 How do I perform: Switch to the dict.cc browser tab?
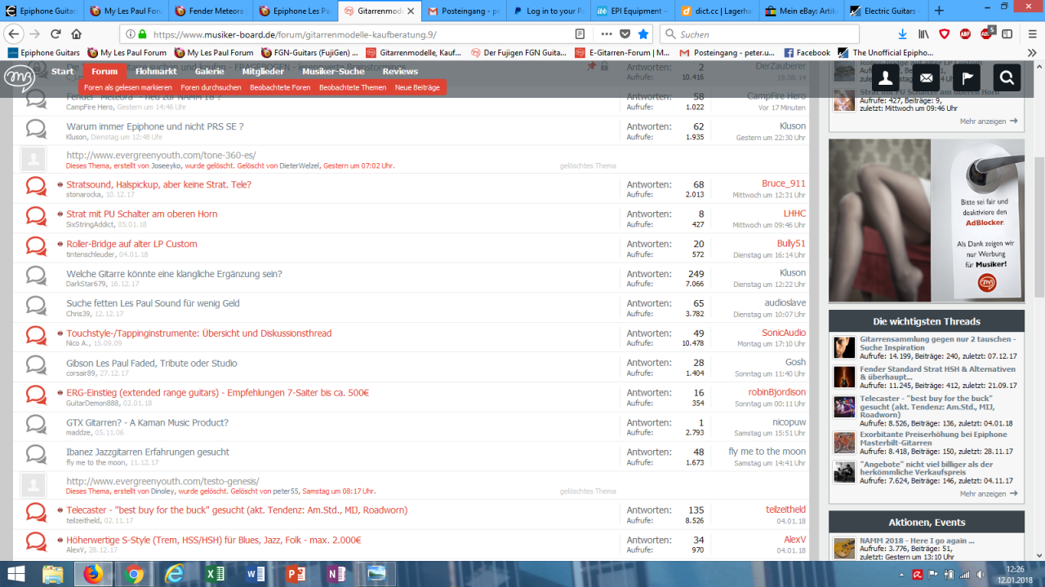pos(716,11)
